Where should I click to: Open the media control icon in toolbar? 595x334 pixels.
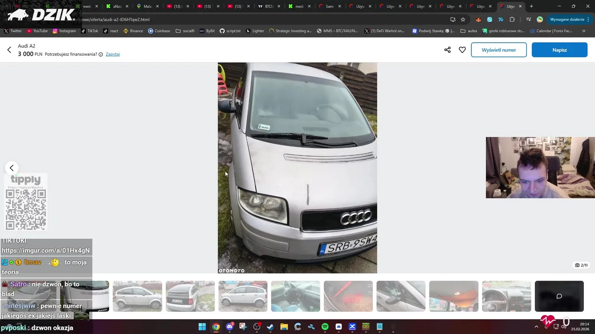tap(529, 19)
